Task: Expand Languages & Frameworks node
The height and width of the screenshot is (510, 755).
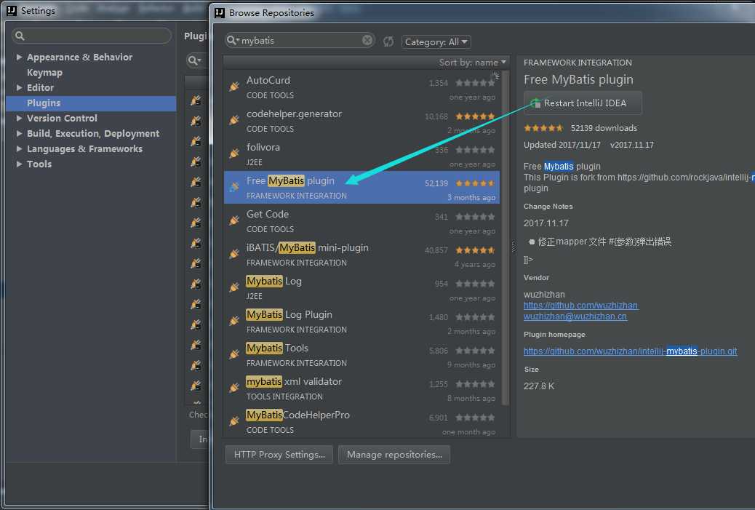Action: click(x=19, y=149)
